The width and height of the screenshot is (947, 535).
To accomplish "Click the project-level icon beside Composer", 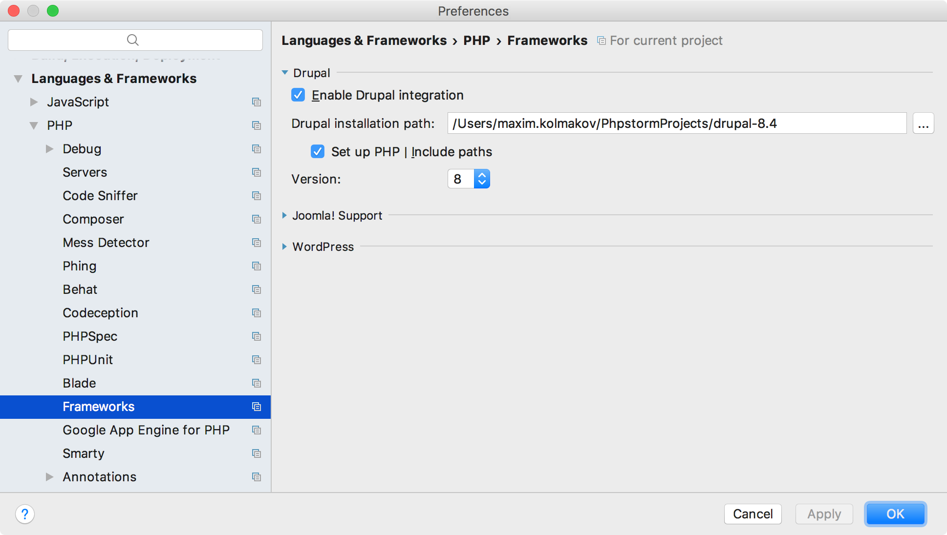I will [256, 219].
